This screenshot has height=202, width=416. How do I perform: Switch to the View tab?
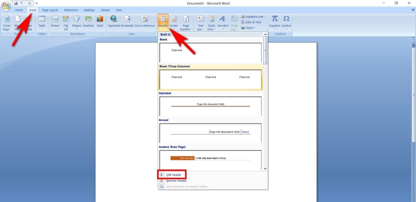click(x=119, y=10)
